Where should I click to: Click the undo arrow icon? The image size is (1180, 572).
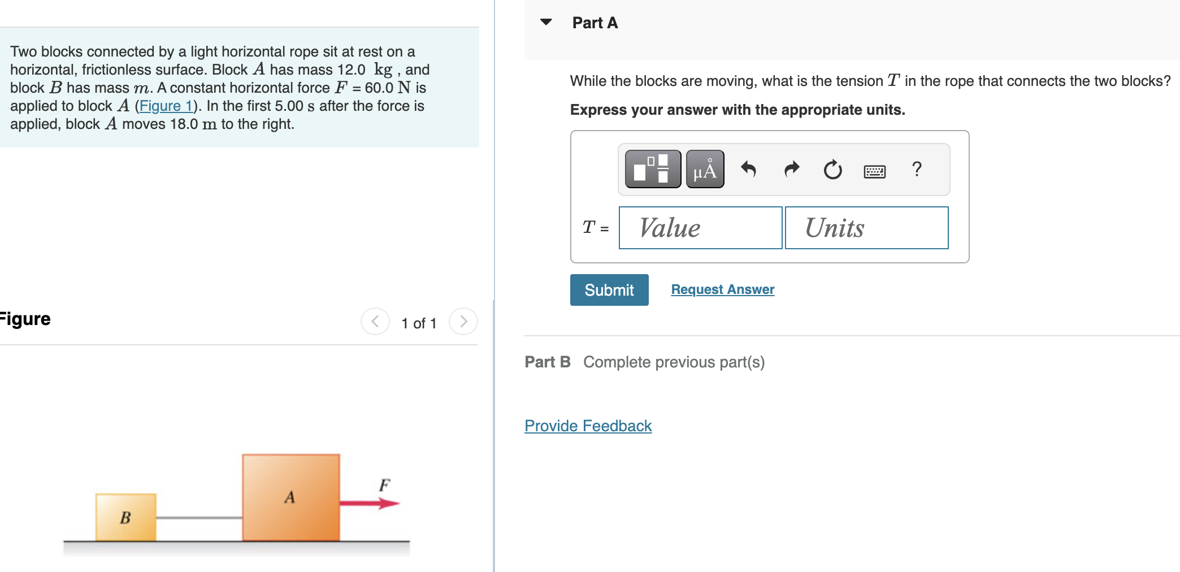click(748, 169)
